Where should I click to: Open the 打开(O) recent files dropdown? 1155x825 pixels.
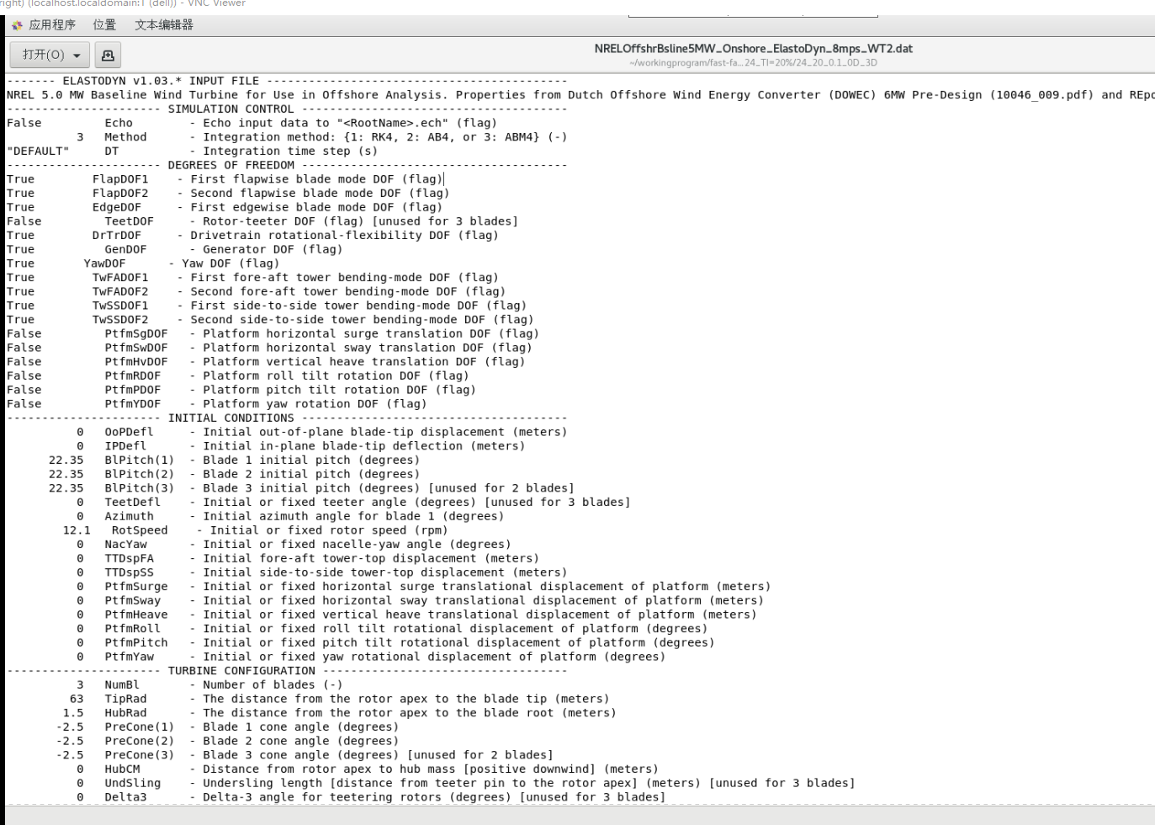[77, 55]
